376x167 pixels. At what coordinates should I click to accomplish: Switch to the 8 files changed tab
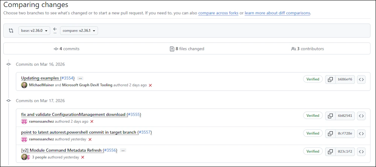187,49
